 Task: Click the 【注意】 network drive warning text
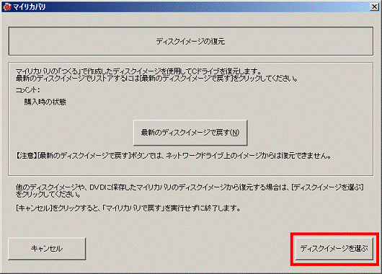174,156
